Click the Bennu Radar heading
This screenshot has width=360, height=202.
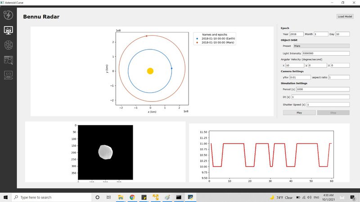click(x=41, y=17)
